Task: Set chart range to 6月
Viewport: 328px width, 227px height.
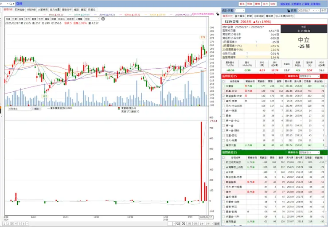Action: coord(195,223)
